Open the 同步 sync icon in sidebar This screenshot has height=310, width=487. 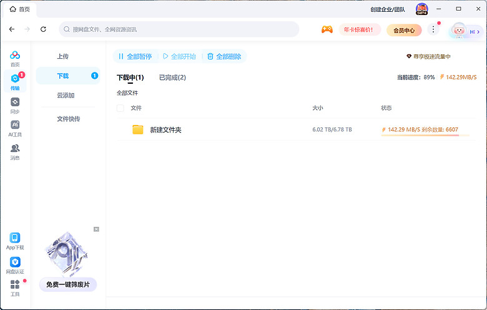coord(15,102)
